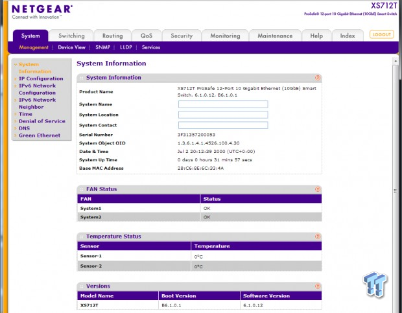Open the System tab
Screen dimensions: 402x313
click(x=30, y=36)
